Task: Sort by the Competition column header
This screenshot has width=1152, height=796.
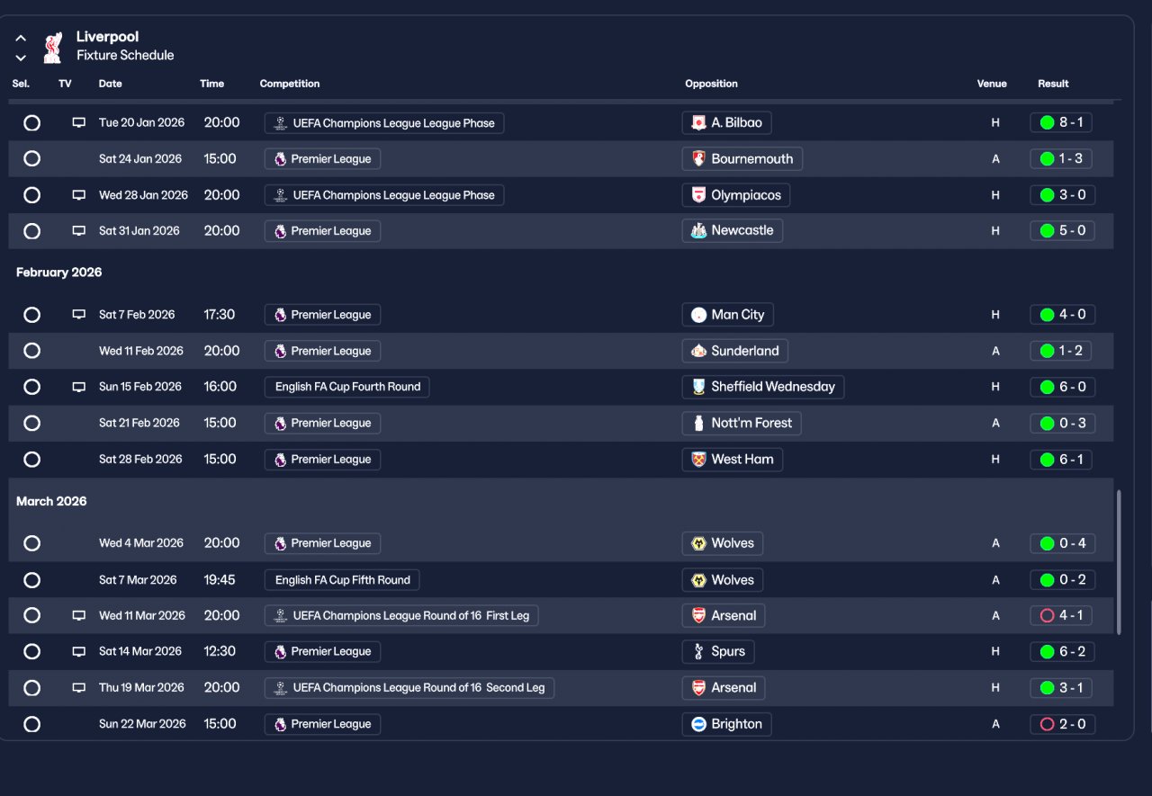Action: 290,84
